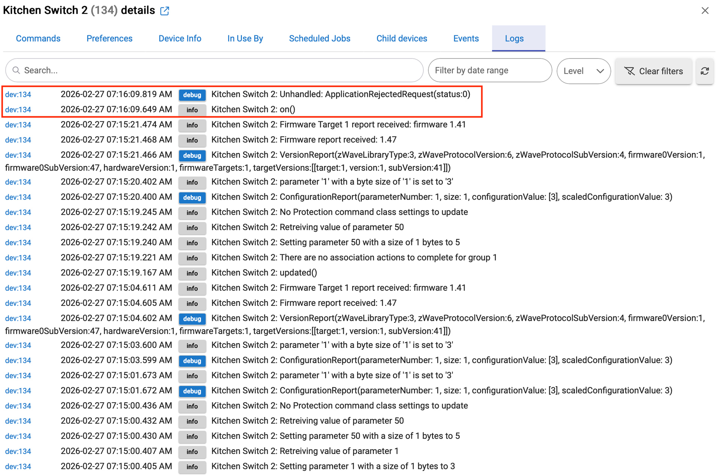This screenshot has width=720, height=475.
Task: Switch to the Commands tab
Action: pyautogui.click(x=38, y=39)
